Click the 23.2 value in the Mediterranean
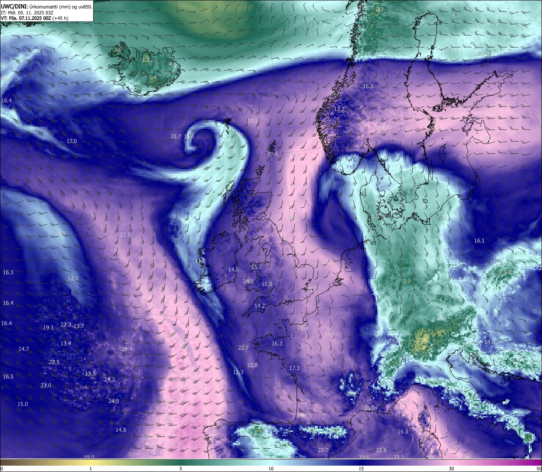 pos(398,458)
